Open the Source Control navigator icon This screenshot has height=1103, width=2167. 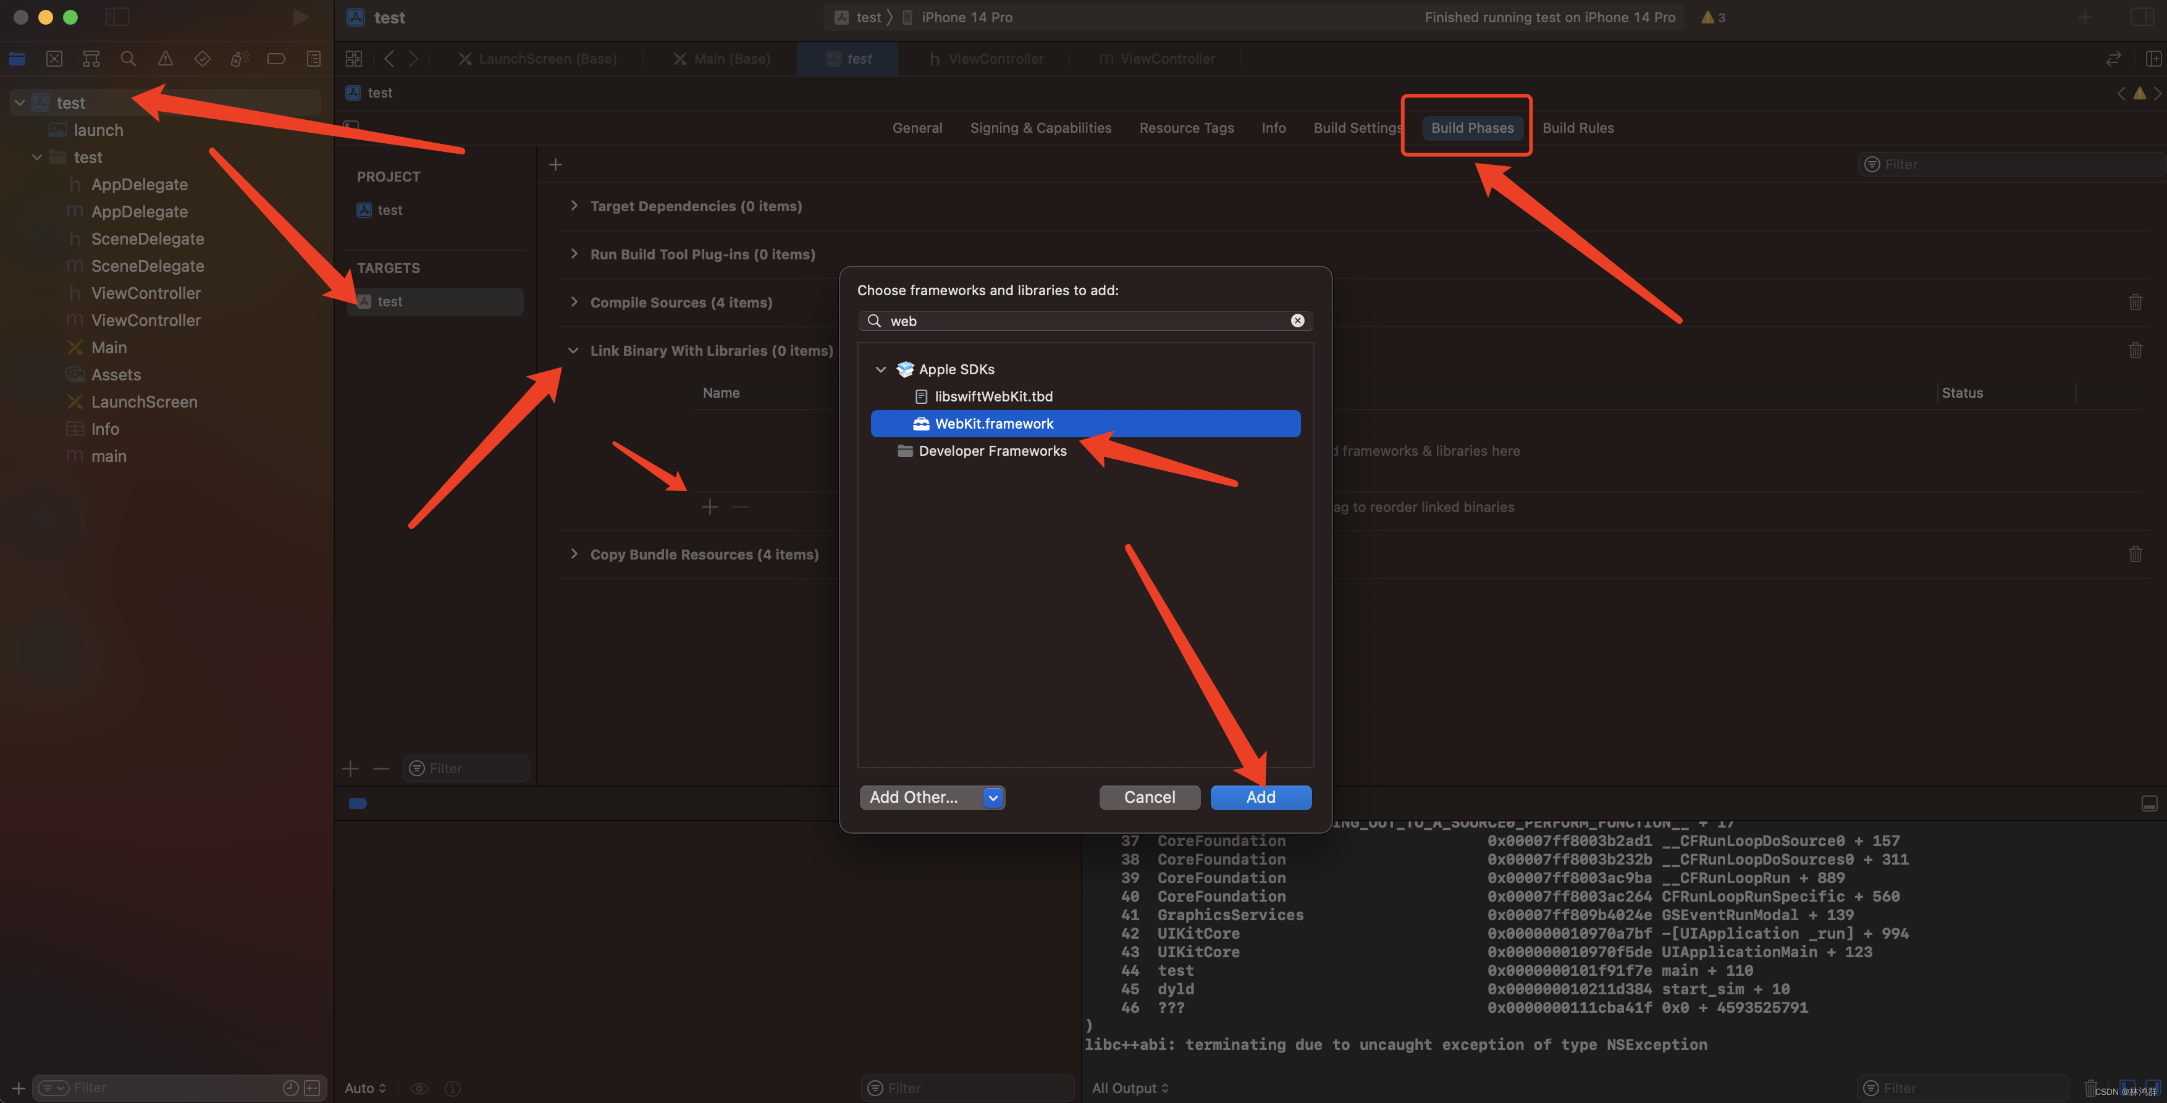[x=55, y=59]
